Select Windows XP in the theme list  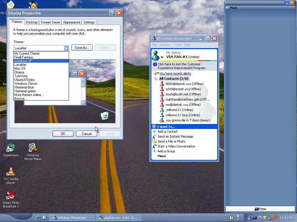[x=41, y=61]
